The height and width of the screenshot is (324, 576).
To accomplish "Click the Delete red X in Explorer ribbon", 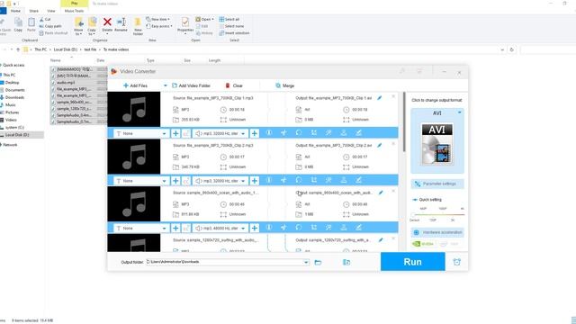I will pos(107,24).
